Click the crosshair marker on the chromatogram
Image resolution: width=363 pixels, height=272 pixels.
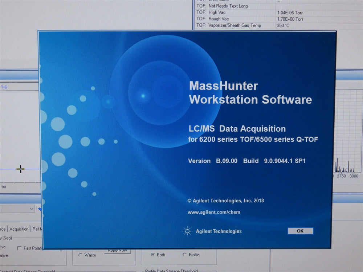[20, 169]
